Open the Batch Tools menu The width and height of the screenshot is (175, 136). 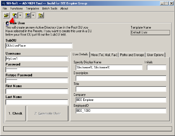pyautogui.click(x=50, y=9)
